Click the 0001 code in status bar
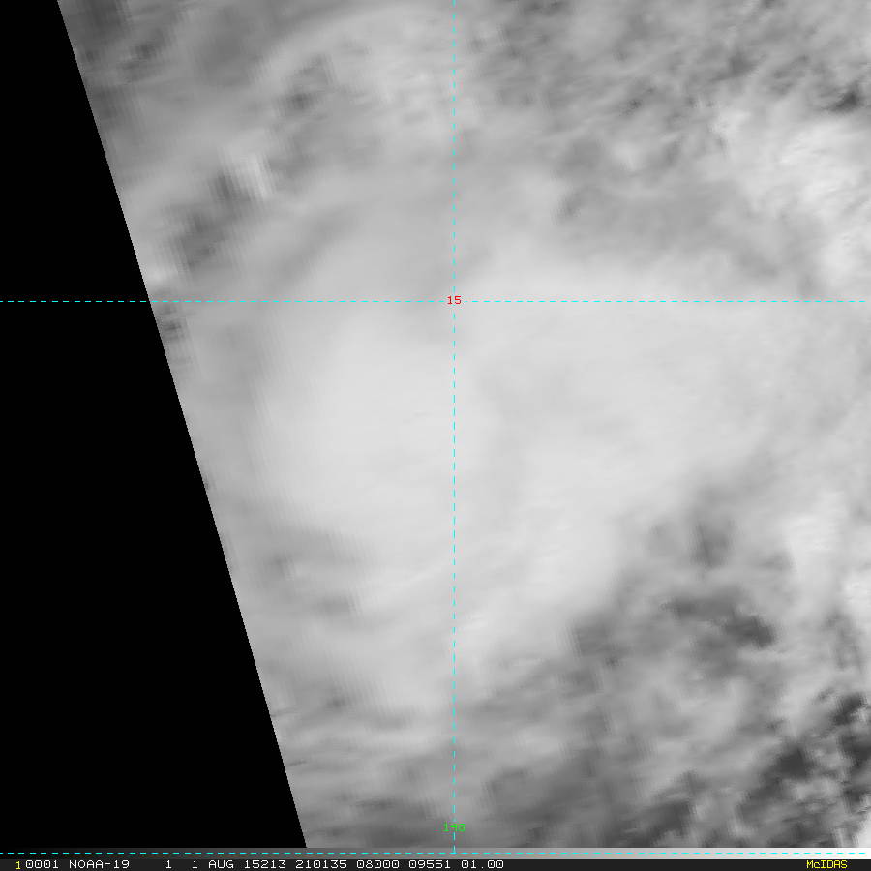Viewport: 871px width, 871px height. tap(37, 864)
